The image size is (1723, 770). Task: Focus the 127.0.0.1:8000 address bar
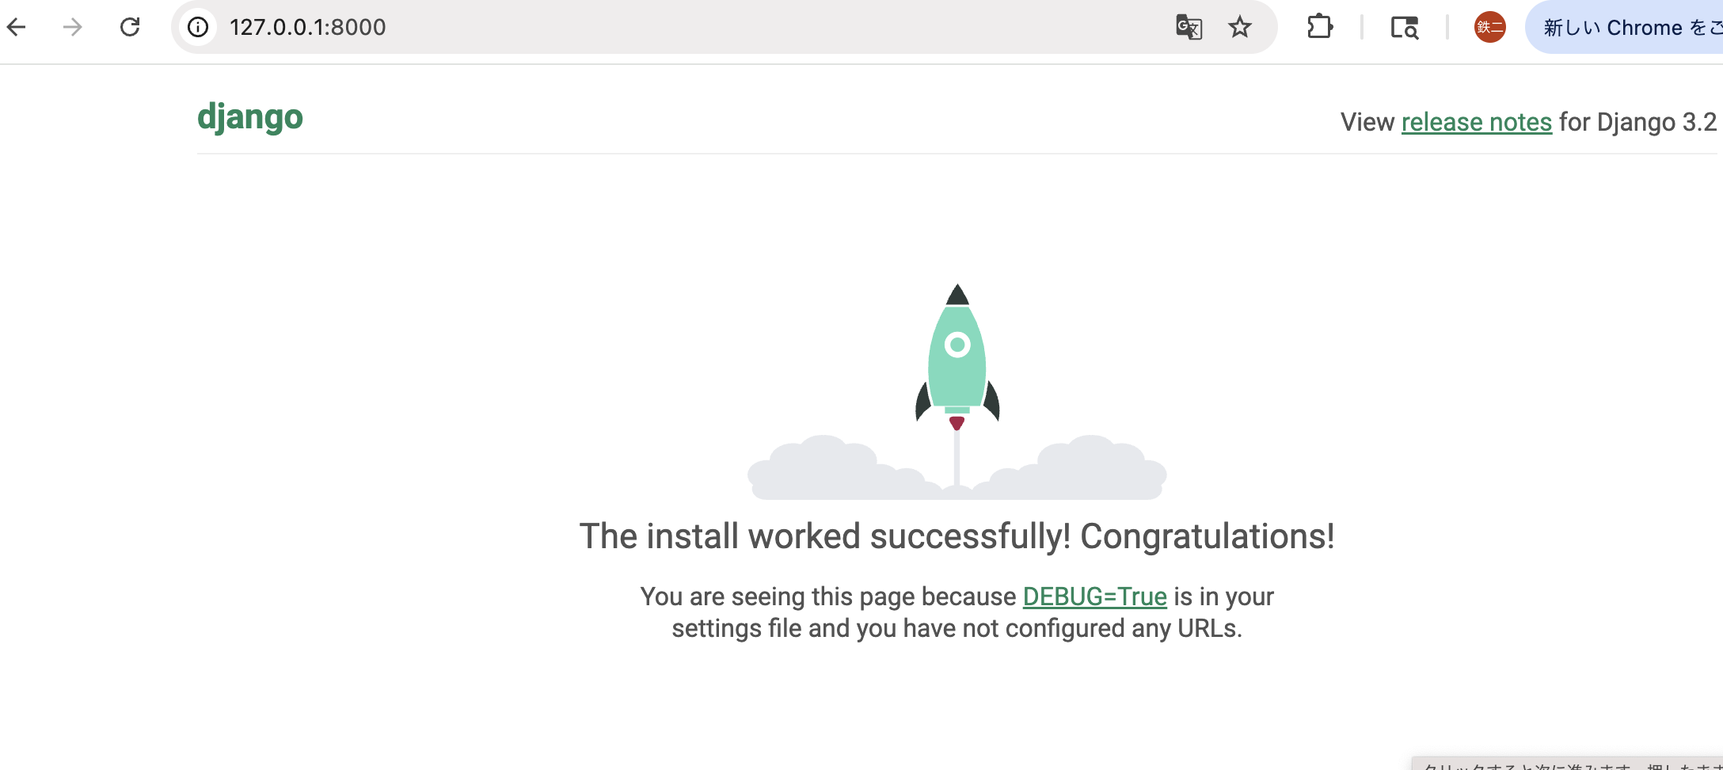pyautogui.click(x=633, y=27)
